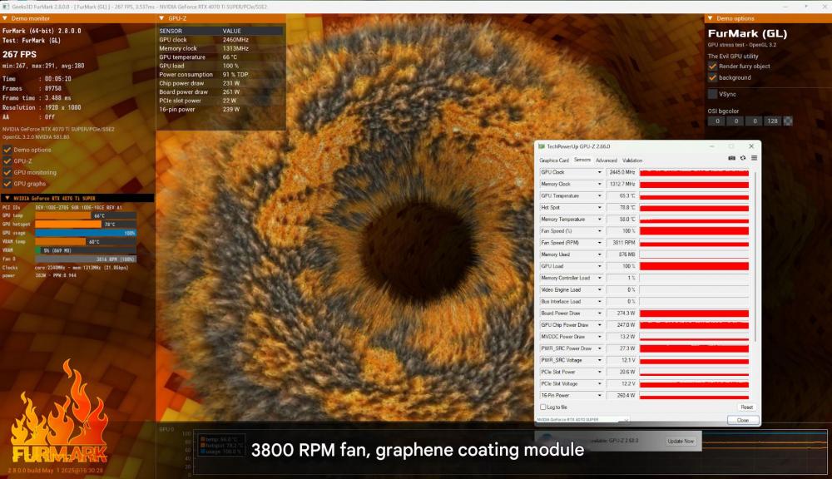Click the Reset button in GPU-Z
This screenshot has width=832, height=479.
746,407
